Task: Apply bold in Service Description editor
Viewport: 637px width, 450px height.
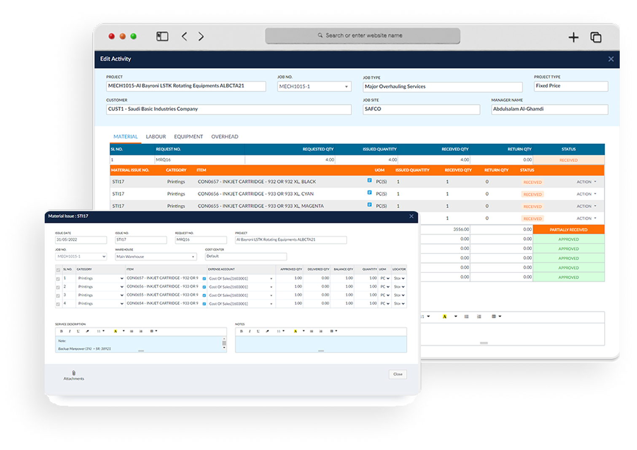Action: [x=62, y=331]
